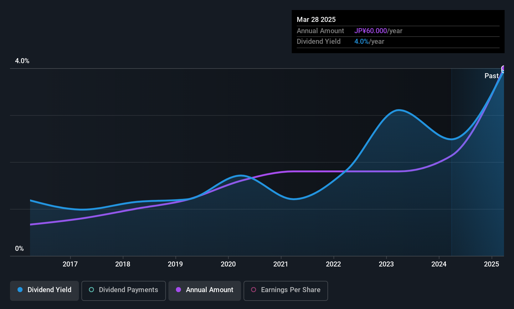This screenshot has width=514, height=309.
Task: Click the purple annual amount curve at 2021
Action: [281, 172]
